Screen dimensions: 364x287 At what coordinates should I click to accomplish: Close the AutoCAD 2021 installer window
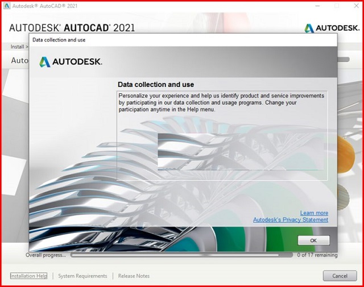[x=357, y=6]
